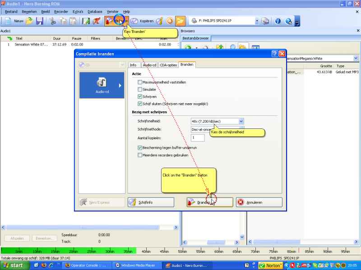The image size is (361, 270).
Task: Click the help globe toolbar icon
Action: point(288,21)
